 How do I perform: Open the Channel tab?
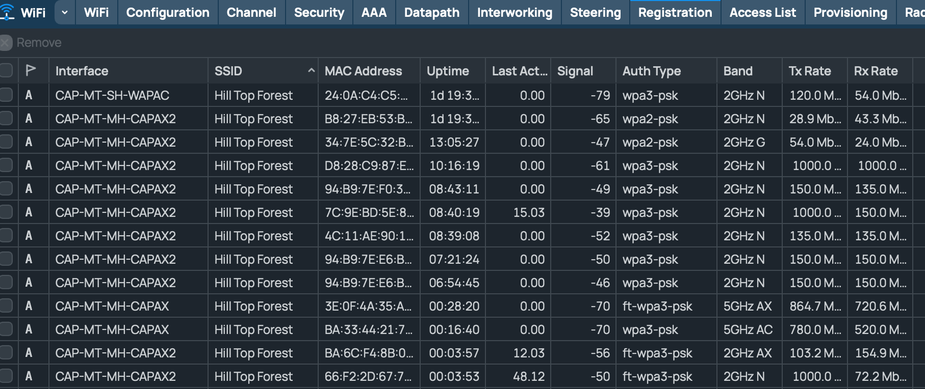pos(251,12)
